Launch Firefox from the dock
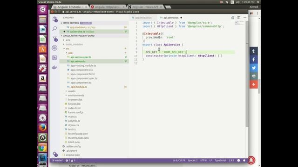The width and height of the screenshot is (298, 167). pos(42,128)
